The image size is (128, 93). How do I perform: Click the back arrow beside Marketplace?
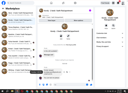tap(3, 8)
